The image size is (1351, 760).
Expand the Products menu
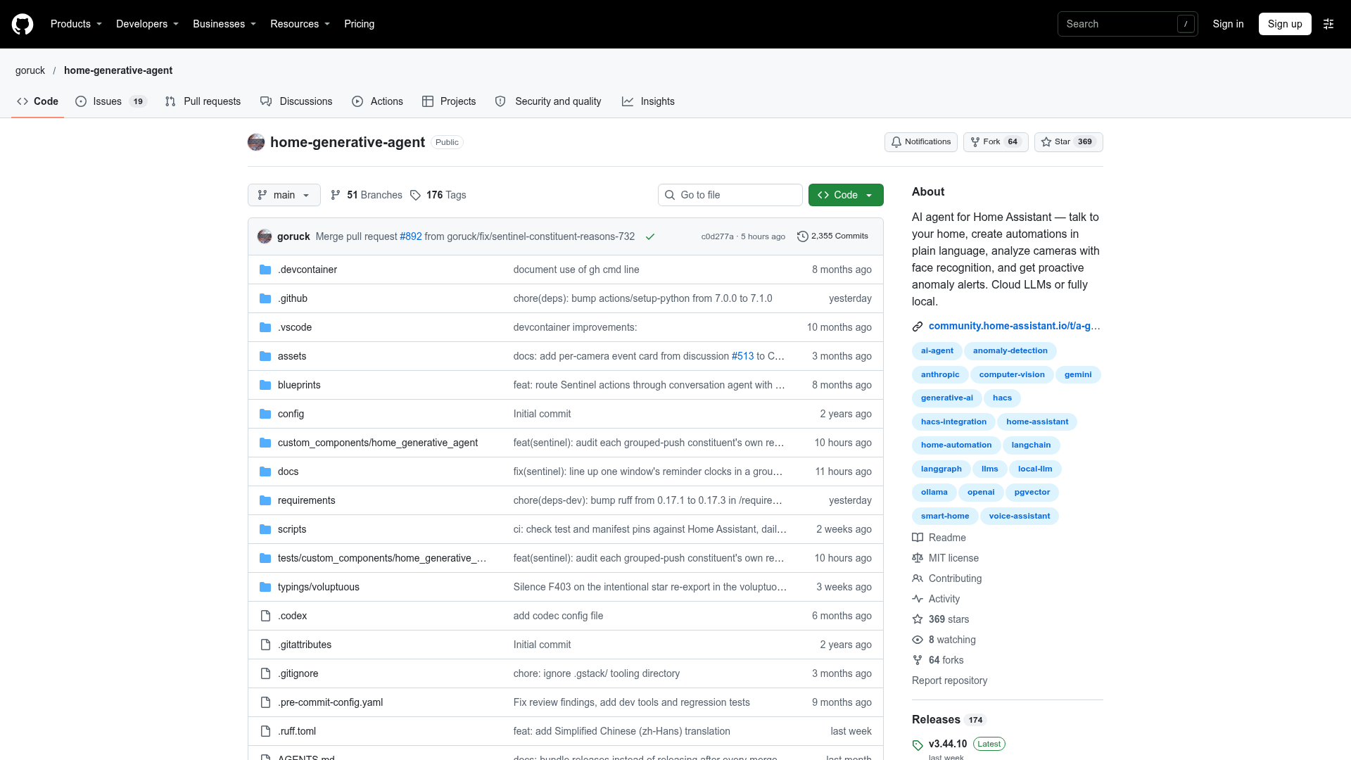76,24
